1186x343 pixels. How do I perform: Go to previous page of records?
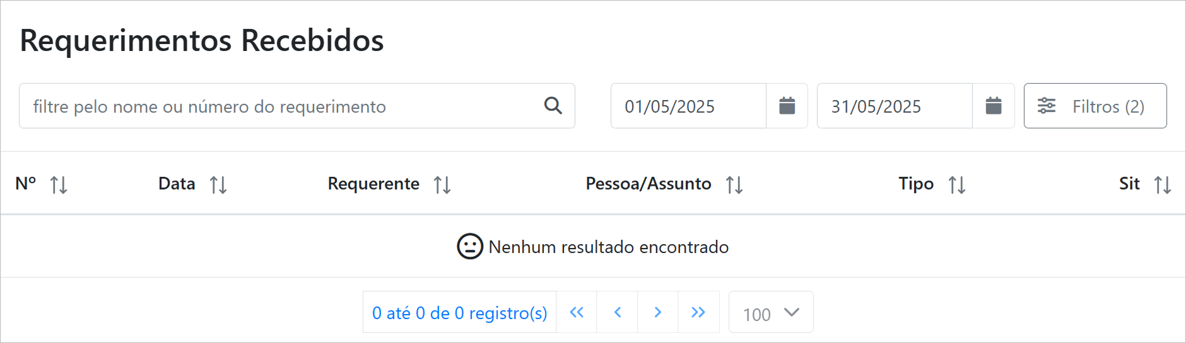(x=618, y=312)
